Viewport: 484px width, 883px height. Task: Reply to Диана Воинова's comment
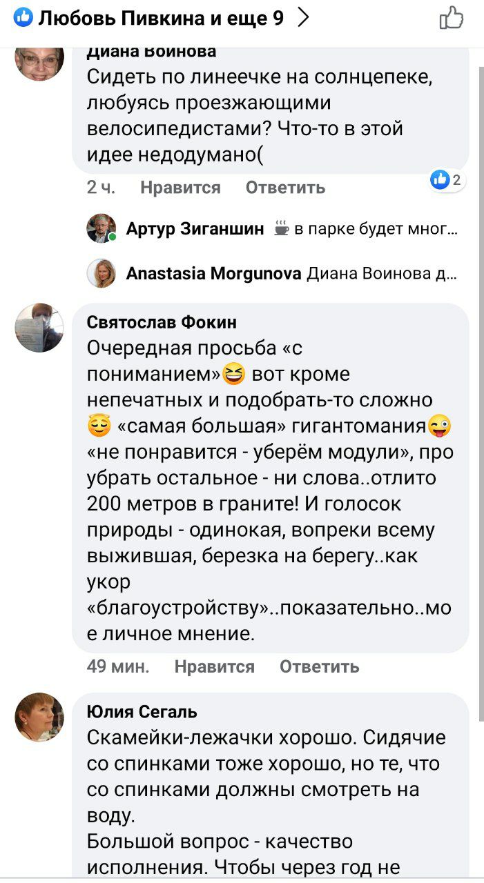pos(285,188)
